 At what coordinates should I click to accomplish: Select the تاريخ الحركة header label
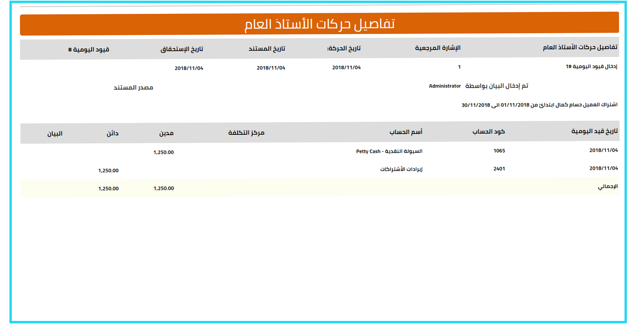pos(344,48)
